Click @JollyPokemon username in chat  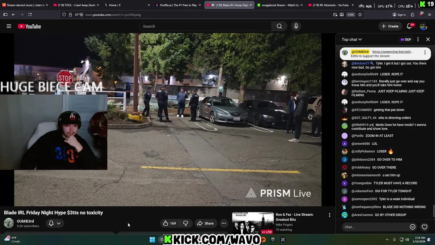[363, 151]
